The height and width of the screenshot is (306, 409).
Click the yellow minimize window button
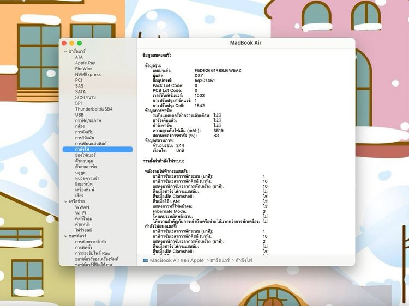(x=71, y=43)
